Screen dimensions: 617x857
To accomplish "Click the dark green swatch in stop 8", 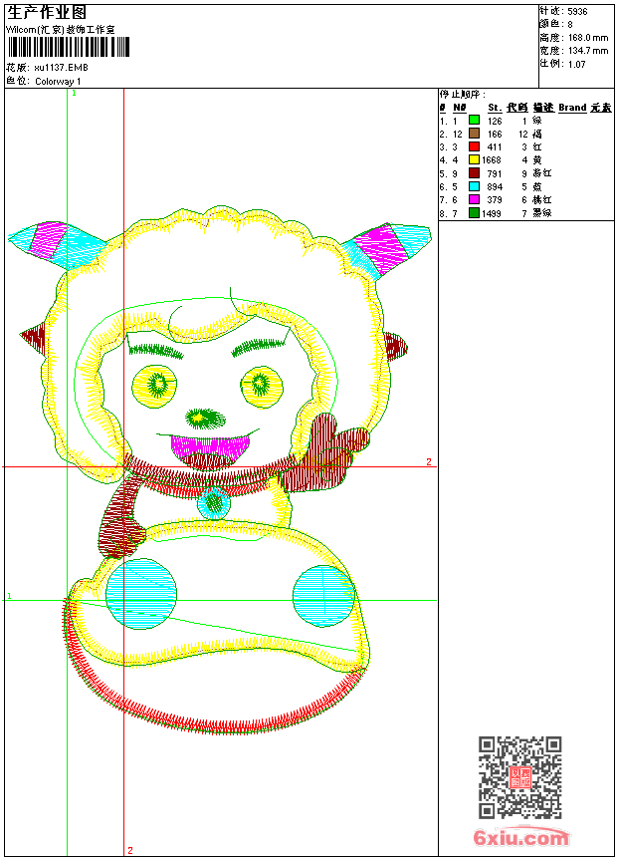I will [474, 213].
